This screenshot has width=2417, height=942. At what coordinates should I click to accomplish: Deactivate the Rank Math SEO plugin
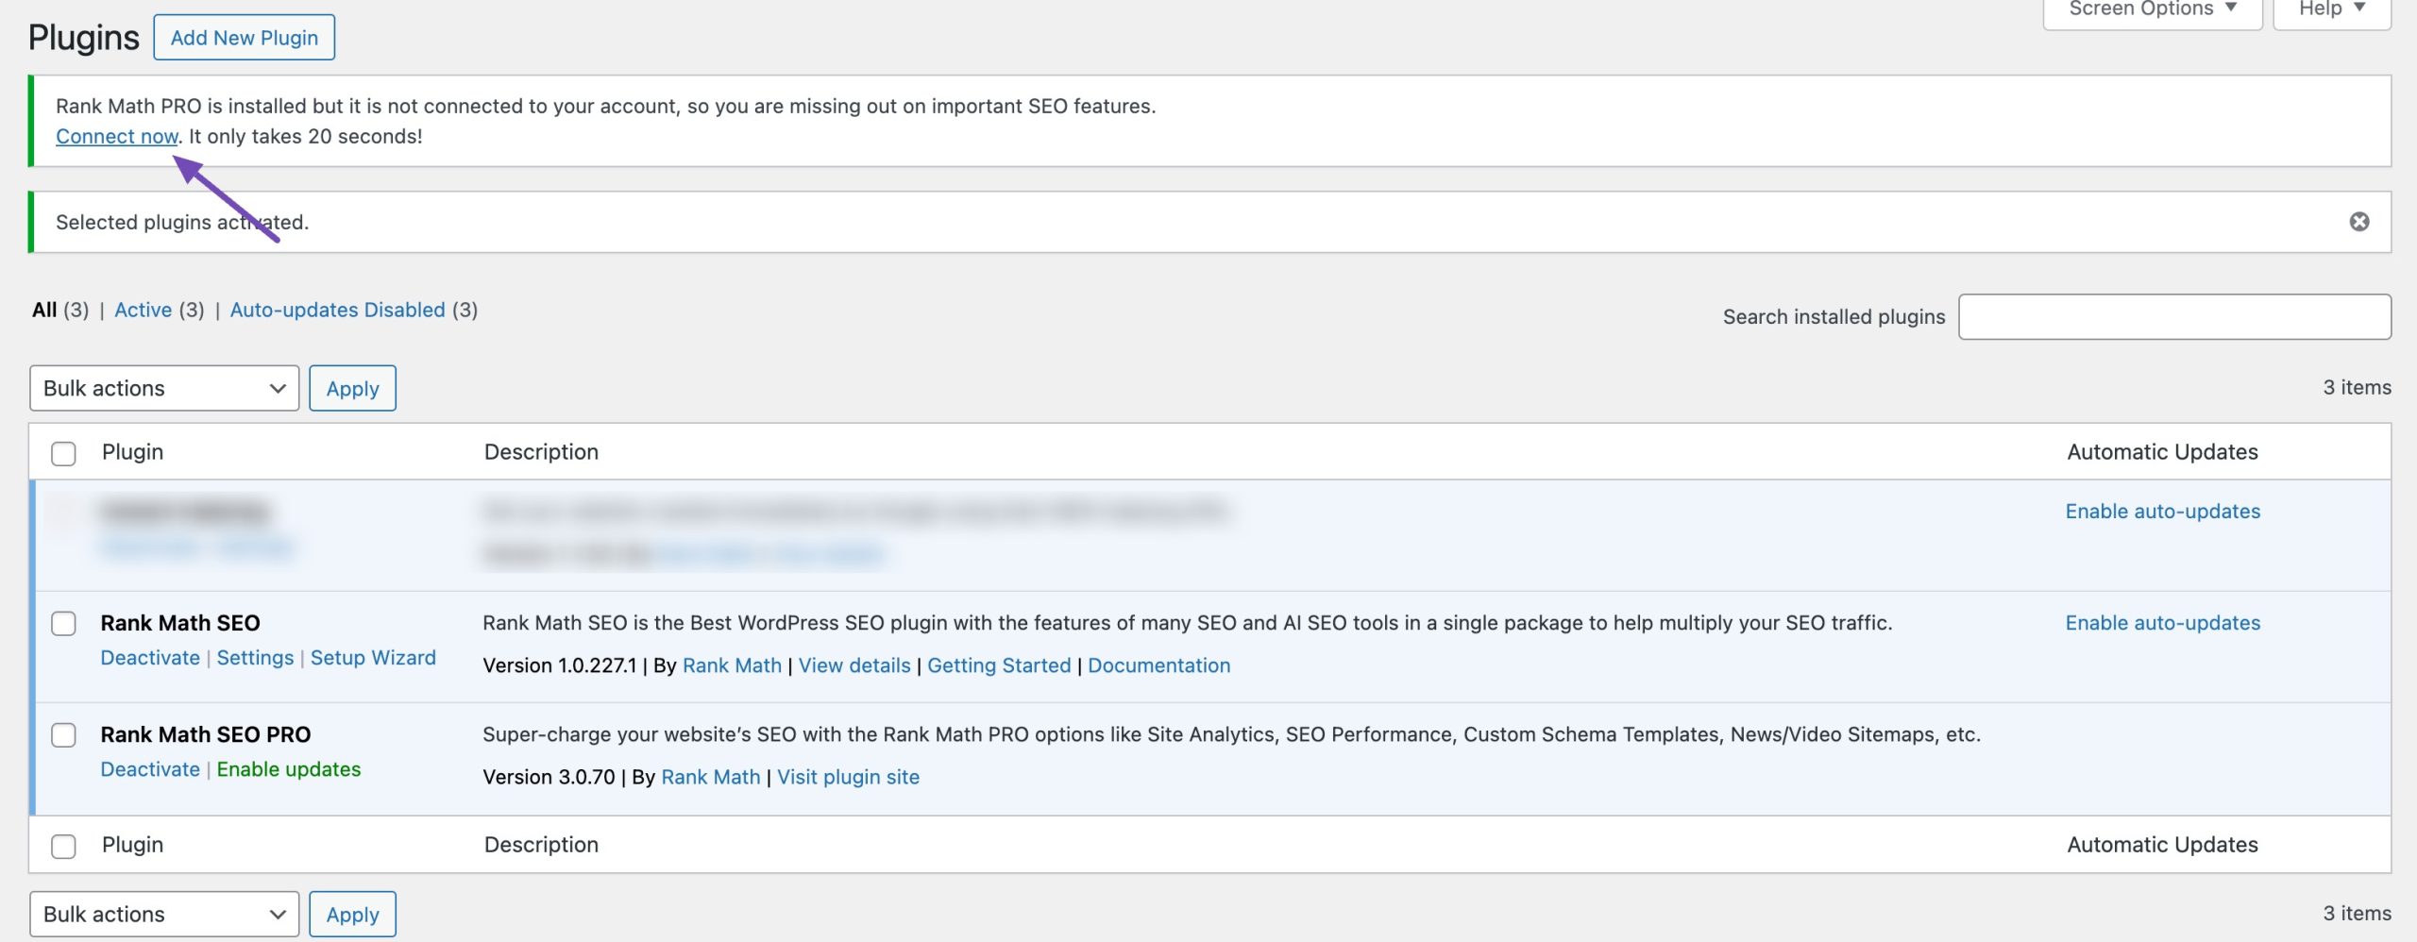point(150,658)
